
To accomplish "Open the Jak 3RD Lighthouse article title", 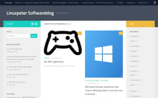I will pyautogui.click(x=54, y=62).
